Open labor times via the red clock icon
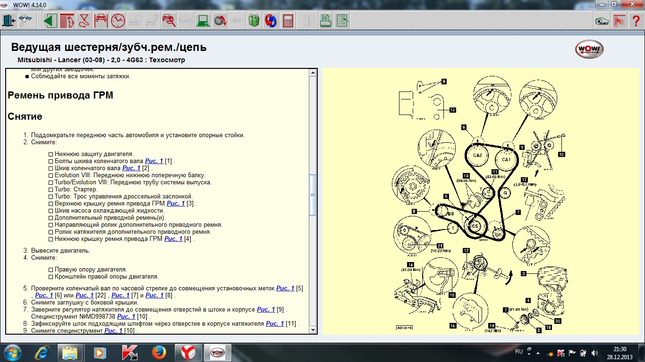Viewport: 645px width, 362px height. pos(118,21)
